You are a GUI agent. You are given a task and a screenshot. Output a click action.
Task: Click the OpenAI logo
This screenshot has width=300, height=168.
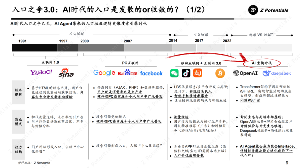pyautogui.click(x=246, y=73)
